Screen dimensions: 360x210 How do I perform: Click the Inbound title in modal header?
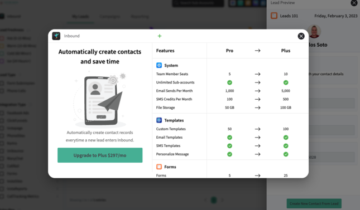point(72,36)
